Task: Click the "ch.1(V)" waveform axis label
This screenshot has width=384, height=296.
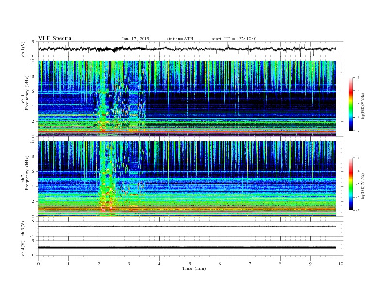Action: tap(23, 49)
